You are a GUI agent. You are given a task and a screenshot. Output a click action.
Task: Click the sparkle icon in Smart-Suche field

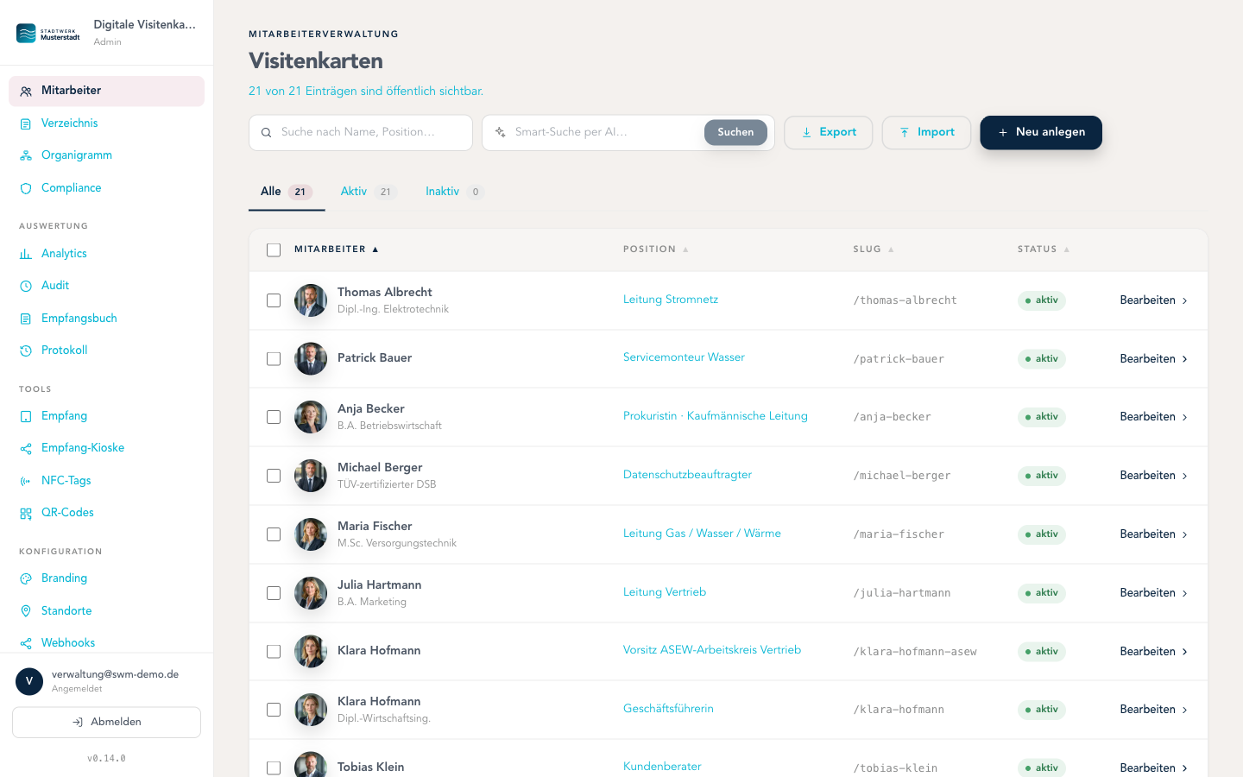[500, 132]
